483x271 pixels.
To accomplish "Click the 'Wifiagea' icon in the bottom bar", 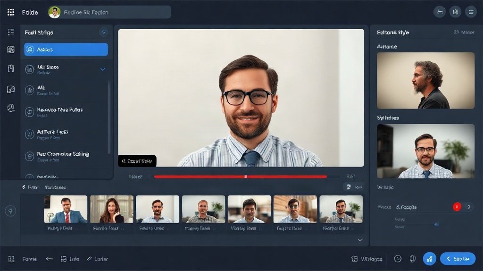I will (x=355, y=259).
